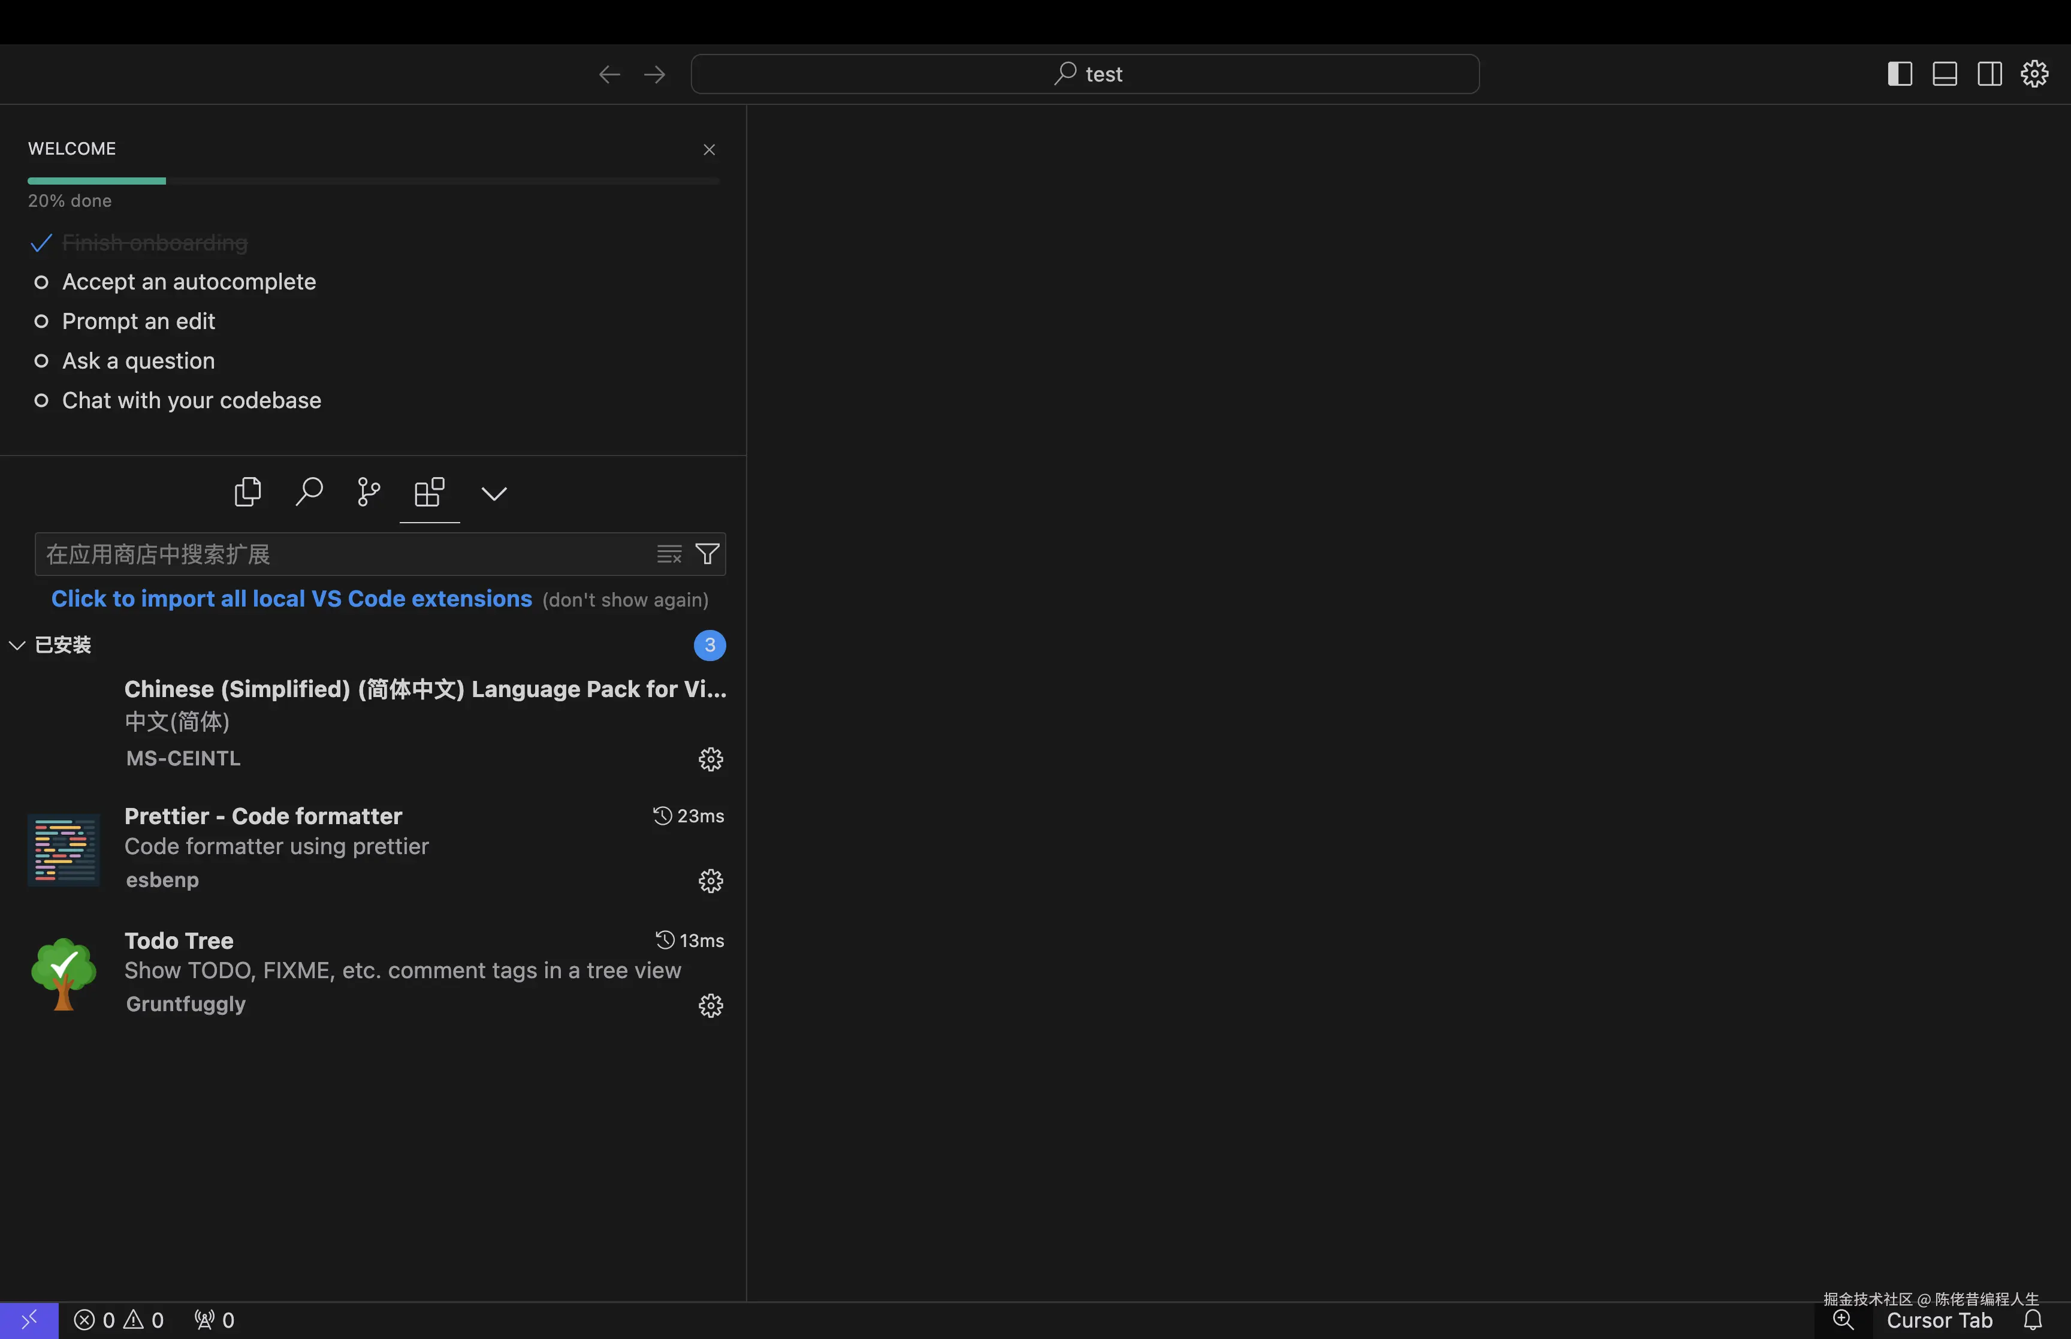Collapse the 已安装 installed section
Screen dimensions: 2071x1339
(x=17, y=645)
